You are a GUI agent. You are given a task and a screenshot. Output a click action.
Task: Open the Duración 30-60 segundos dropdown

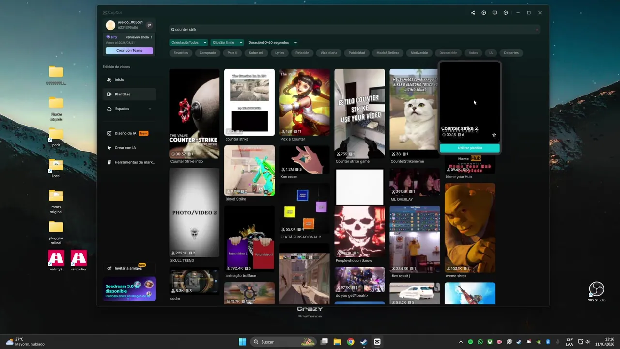[x=272, y=42]
